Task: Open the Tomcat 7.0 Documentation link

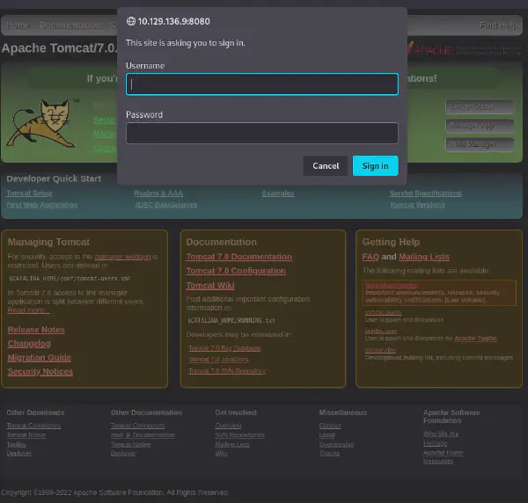Action: coord(239,257)
